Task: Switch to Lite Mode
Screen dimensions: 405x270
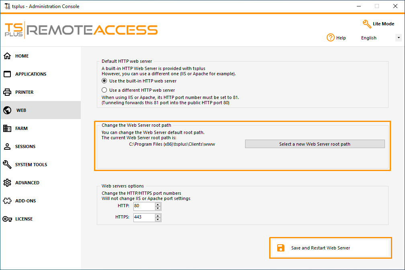Action: tap(378, 24)
